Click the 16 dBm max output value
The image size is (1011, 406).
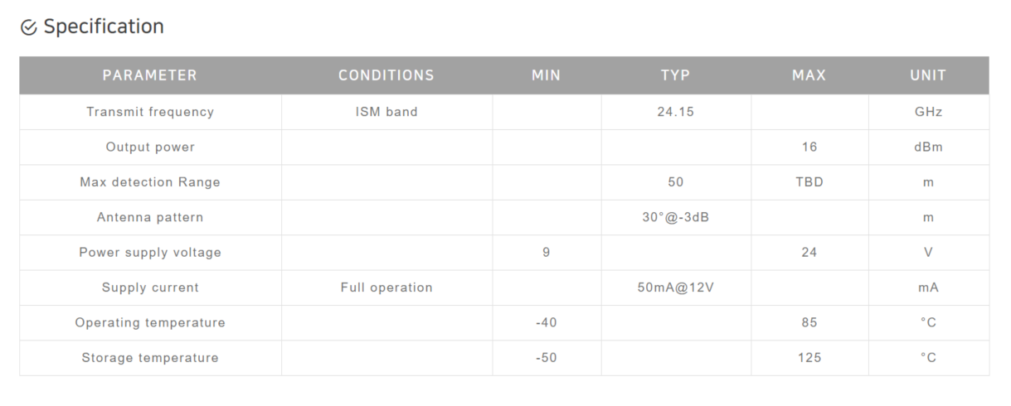(809, 147)
